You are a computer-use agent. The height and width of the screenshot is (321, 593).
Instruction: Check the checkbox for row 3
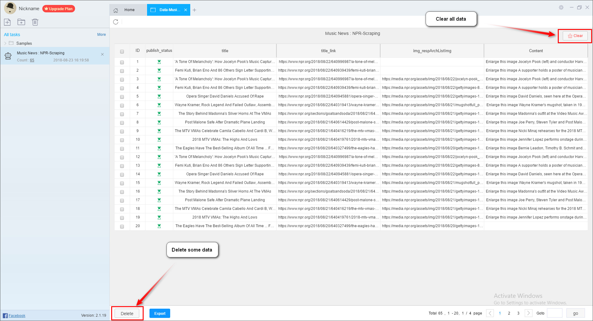[x=122, y=80]
